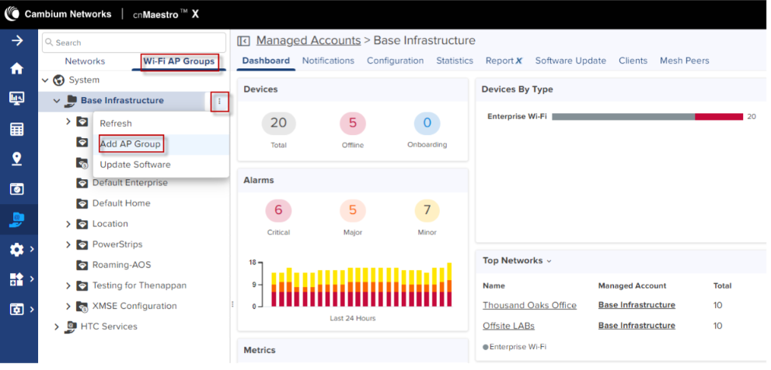
Task: Expand the Location tree node
Action: tap(68, 223)
